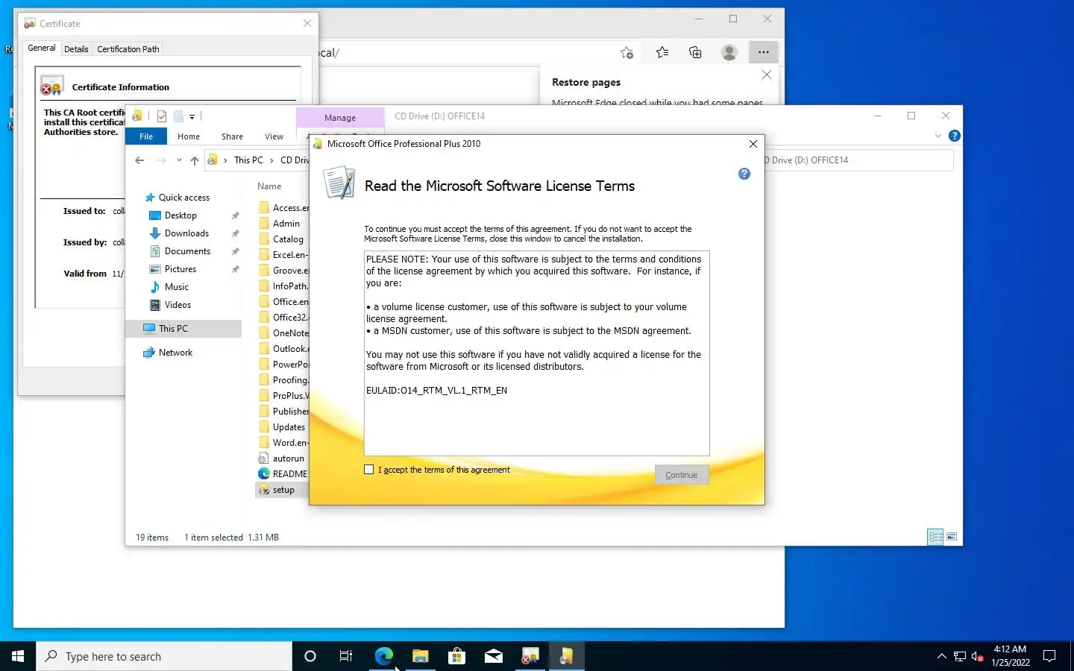This screenshot has width=1074, height=671.
Task: Open Mail app from taskbar
Action: pyautogui.click(x=493, y=656)
